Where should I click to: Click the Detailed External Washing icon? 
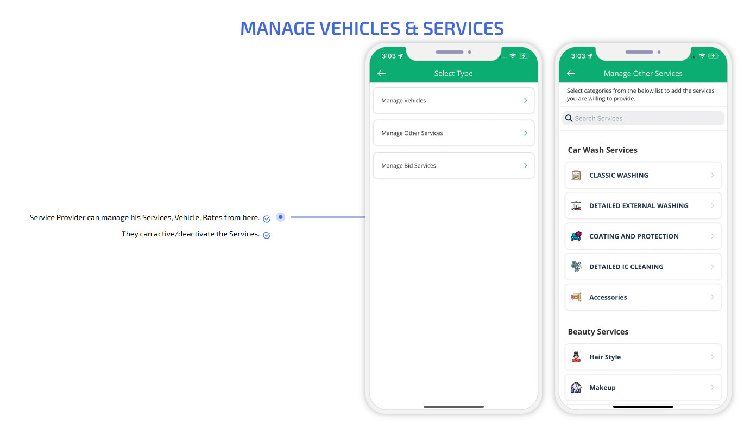(x=576, y=206)
